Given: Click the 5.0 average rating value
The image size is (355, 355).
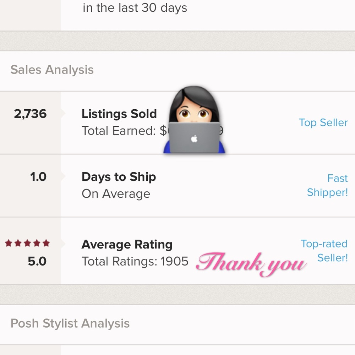Looking at the screenshot, I should (x=37, y=261).
